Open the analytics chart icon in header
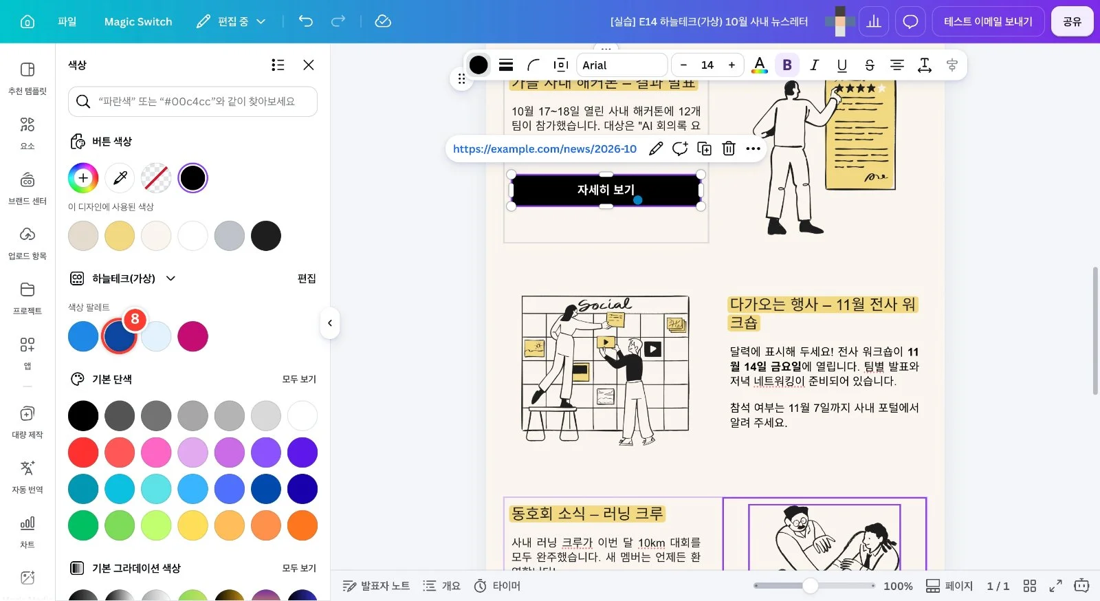This screenshot has height=601, width=1100. pos(874,21)
